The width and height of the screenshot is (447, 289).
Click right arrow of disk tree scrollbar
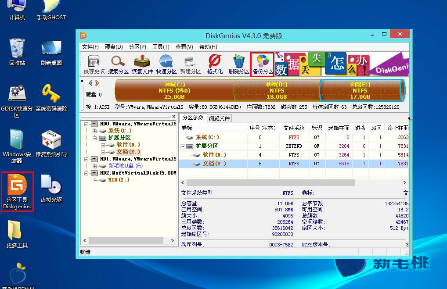(x=172, y=241)
